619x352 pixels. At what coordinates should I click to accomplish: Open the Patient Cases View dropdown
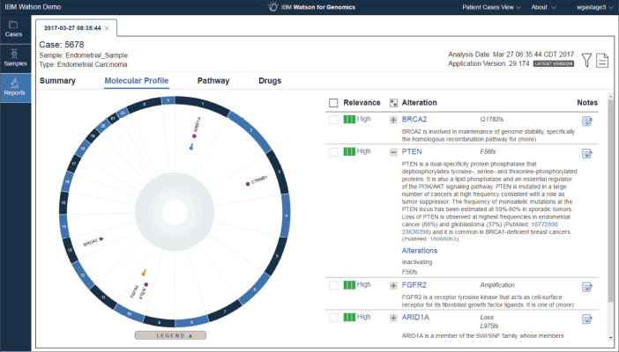[491, 7]
